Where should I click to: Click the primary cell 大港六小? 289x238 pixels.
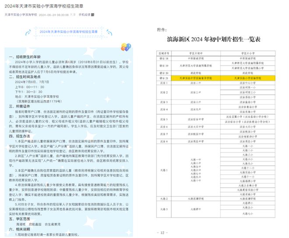click(248, 159)
